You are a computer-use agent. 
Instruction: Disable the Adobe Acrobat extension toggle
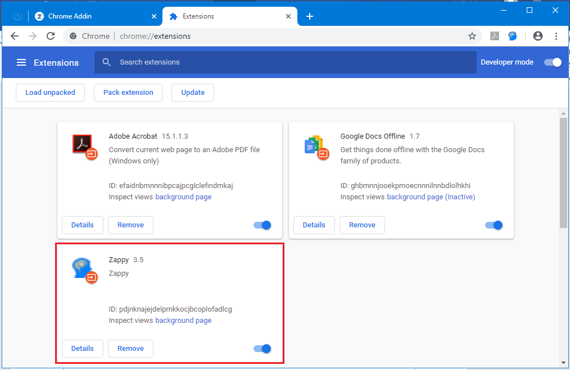pyautogui.click(x=262, y=225)
